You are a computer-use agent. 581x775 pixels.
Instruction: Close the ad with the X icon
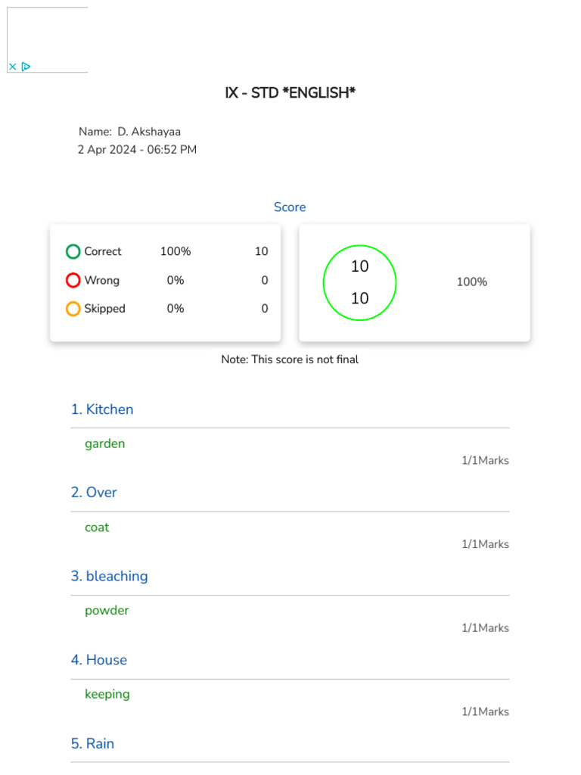point(13,67)
